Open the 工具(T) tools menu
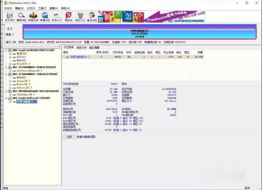This screenshot has width=262, height=190. click(42, 8)
